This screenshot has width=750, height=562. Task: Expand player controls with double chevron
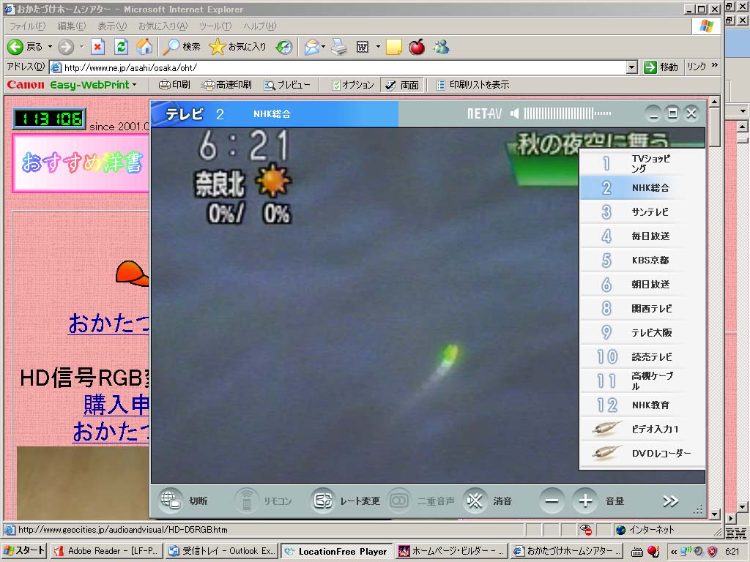coord(671,501)
